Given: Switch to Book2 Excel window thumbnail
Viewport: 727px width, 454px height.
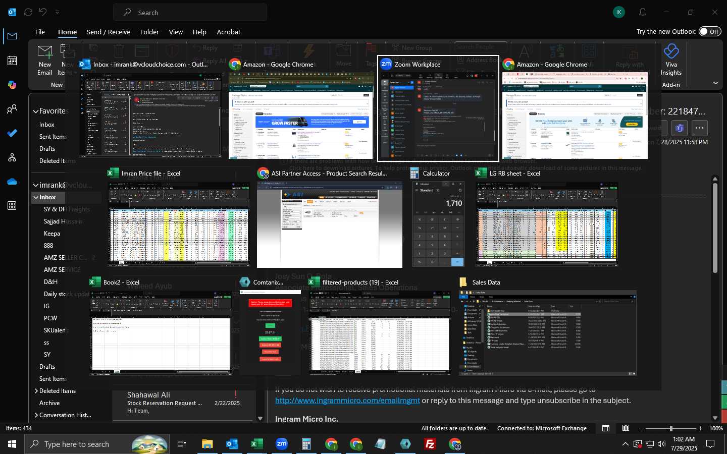Looking at the screenshot, I should point(161,327).
